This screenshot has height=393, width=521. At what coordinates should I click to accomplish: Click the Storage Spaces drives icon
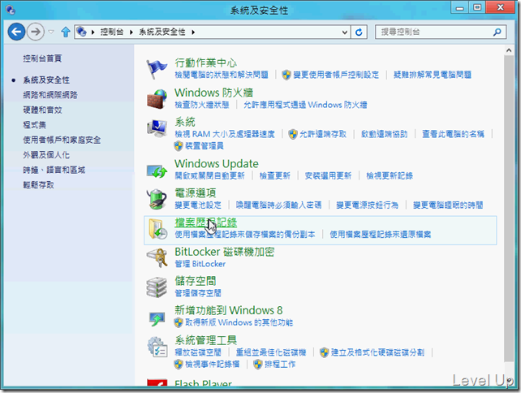(x=157, y=287)
